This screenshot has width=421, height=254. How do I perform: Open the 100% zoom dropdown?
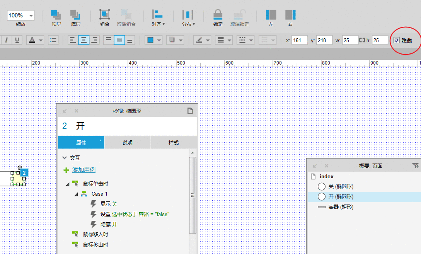(x=31, y=15)
